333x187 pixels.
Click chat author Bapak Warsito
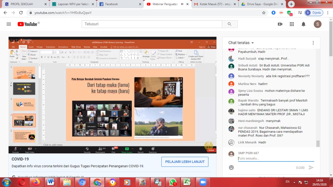point(248,100)
